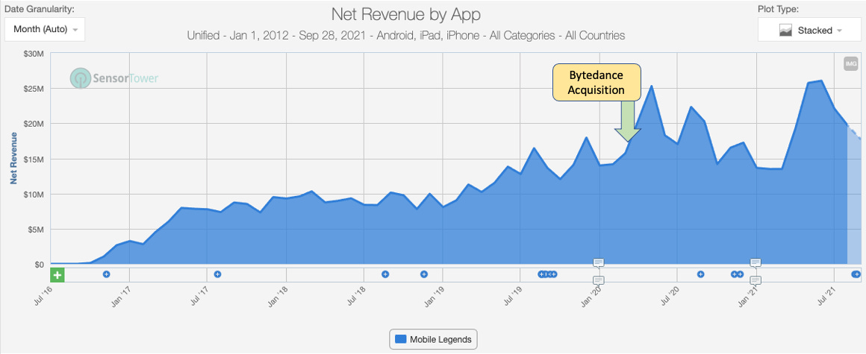The height and width of the screenshot is (354, 866).
Task: Open right marker of the pair before Jan '21
Action: [x=741, y=274]
